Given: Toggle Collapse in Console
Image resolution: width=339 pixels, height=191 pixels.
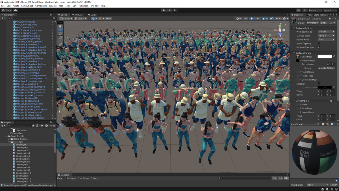Looking at the screenshot, I should [x=71, y=178].
